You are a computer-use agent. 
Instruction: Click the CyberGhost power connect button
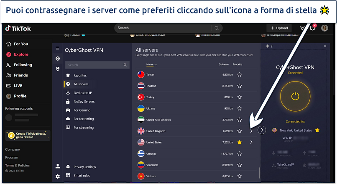coord(295,96)
